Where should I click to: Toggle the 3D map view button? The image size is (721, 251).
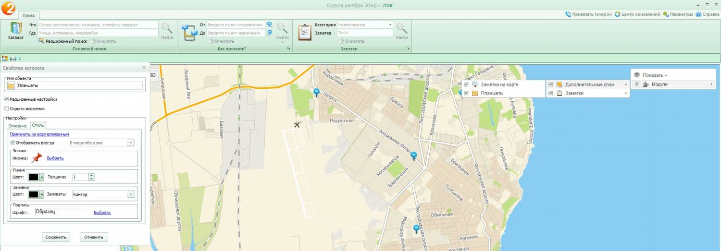(x=153, y=75)
